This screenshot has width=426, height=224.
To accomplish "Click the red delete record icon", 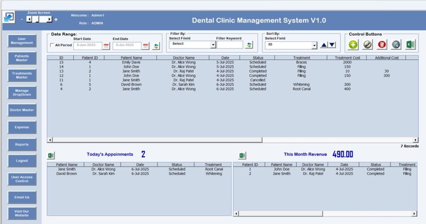I will click(382, 45).
